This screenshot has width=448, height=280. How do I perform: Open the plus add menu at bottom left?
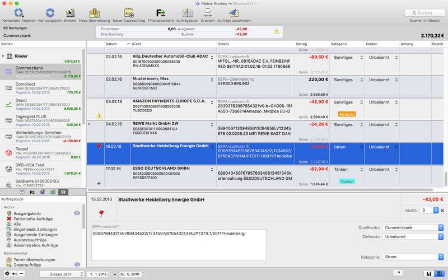[15, 274]
